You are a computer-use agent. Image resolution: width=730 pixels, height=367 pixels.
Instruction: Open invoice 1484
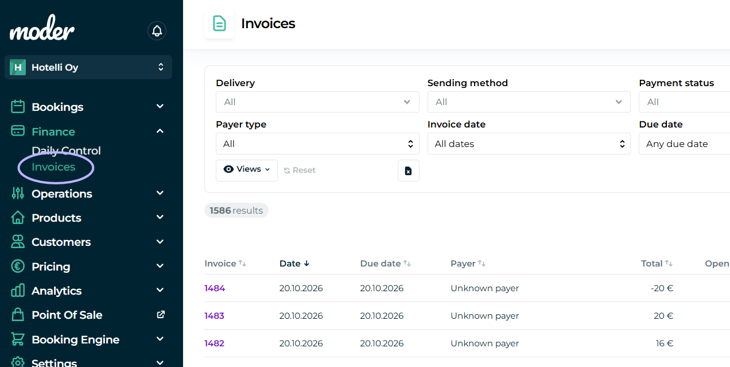(215, 288)
